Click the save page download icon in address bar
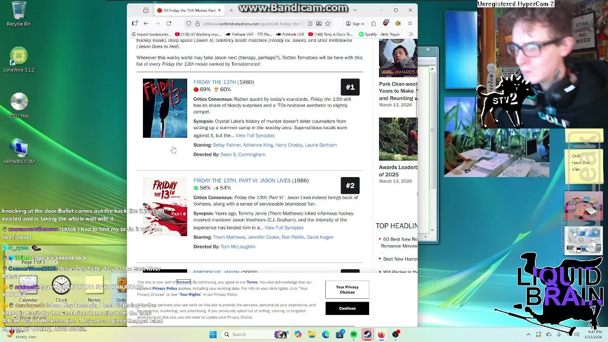The height and width of the screenshot is (342, 608). [319, 23]
